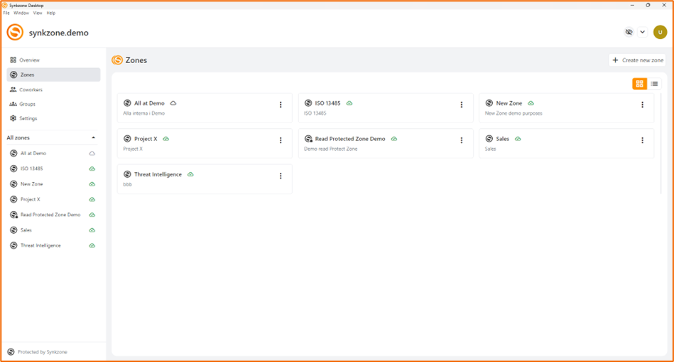Open options menu for Project X card
Screen dimensions: 674x362
[x=281, y=140]
